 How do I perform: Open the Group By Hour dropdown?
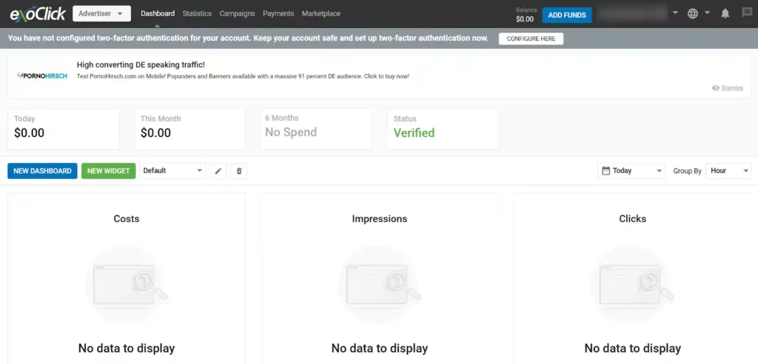click(728, 171)
